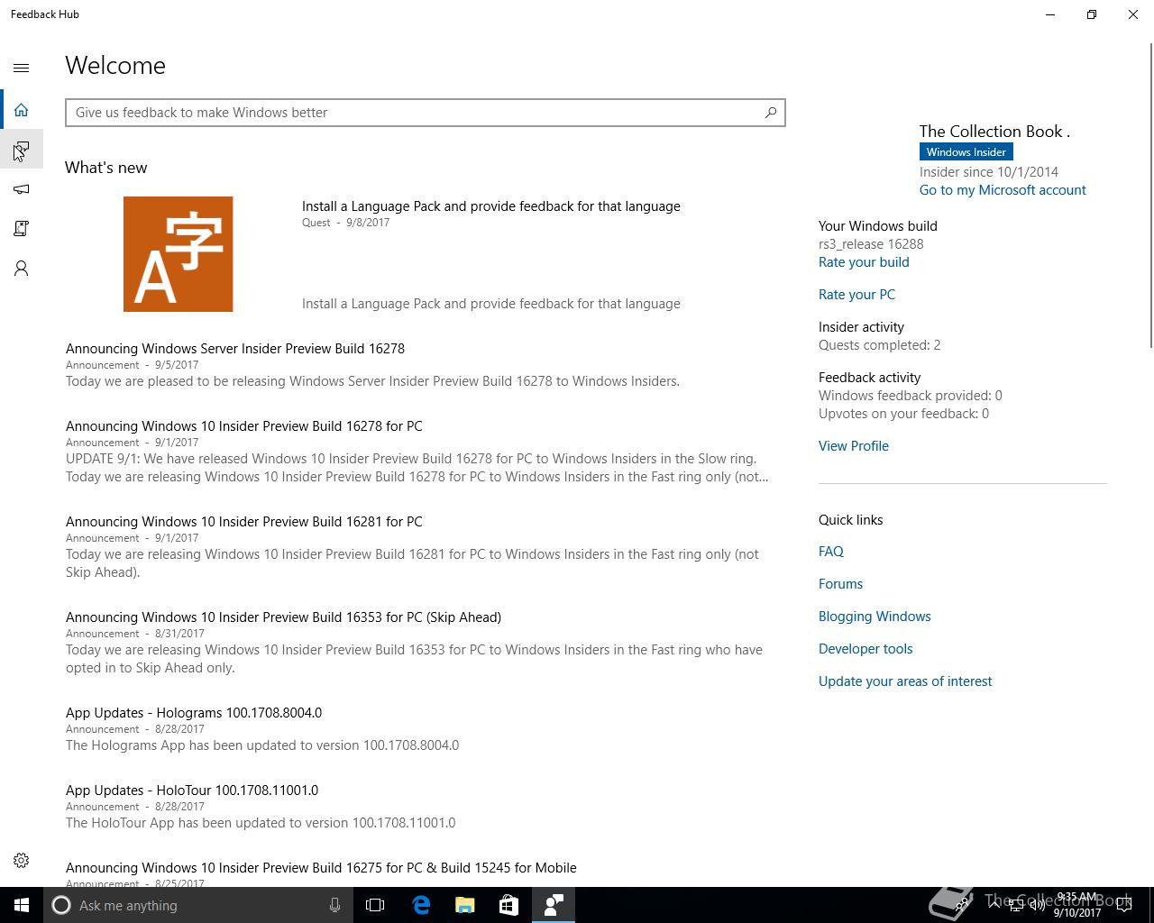Screen dimensions: 1154x923
Task: Open Insider Preview Build 16281 announcement
Action: [244, 522]
